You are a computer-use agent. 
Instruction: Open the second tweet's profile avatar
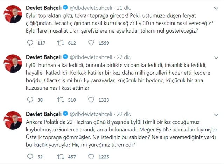click(x=13, y=64)
